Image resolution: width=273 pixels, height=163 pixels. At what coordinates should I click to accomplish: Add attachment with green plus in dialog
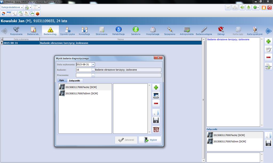click(156, 88)
